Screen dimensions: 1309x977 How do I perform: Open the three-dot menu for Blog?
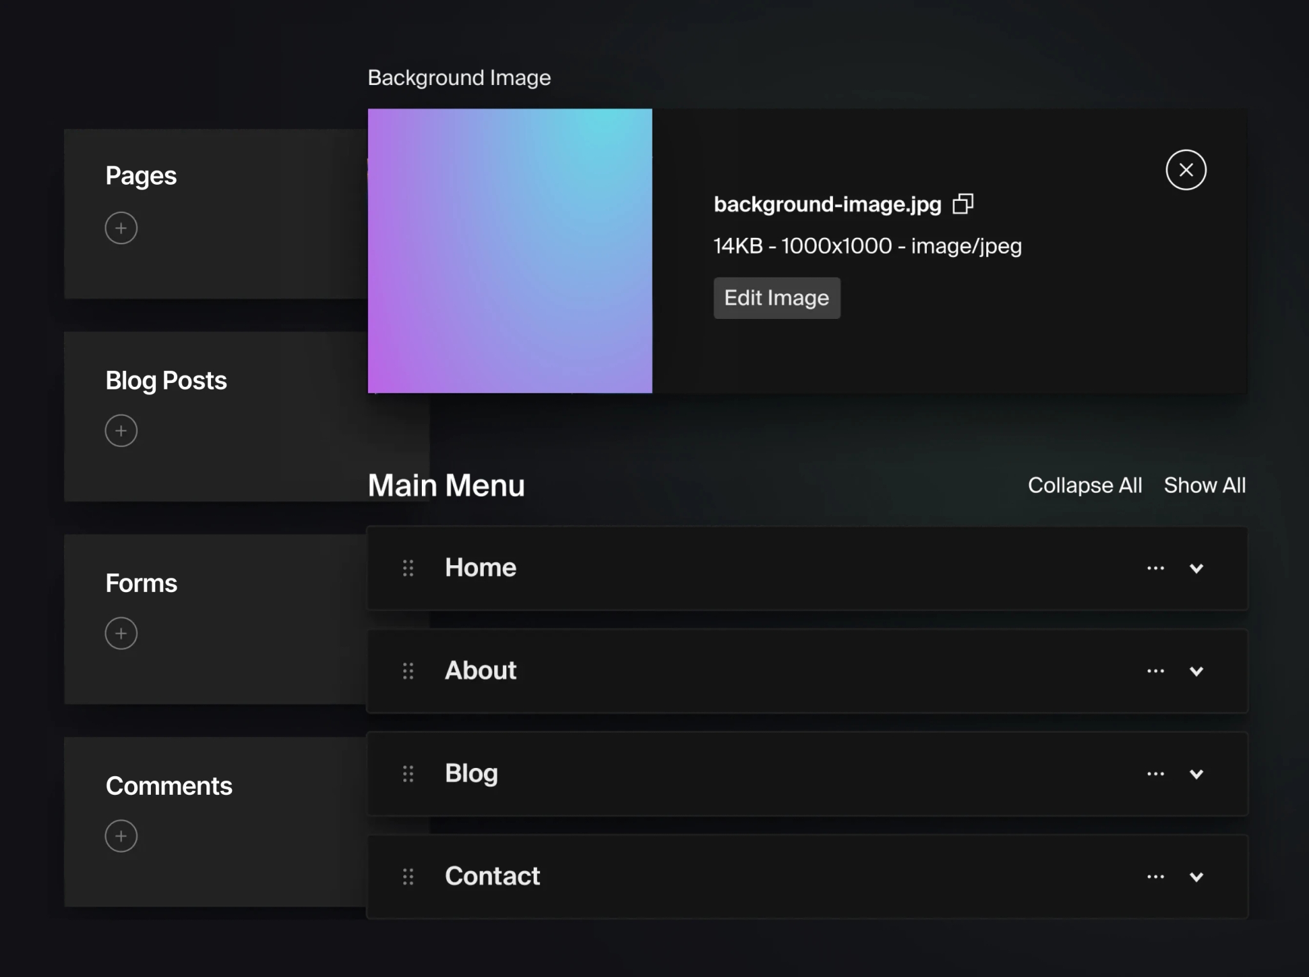tap(1156, 774)
